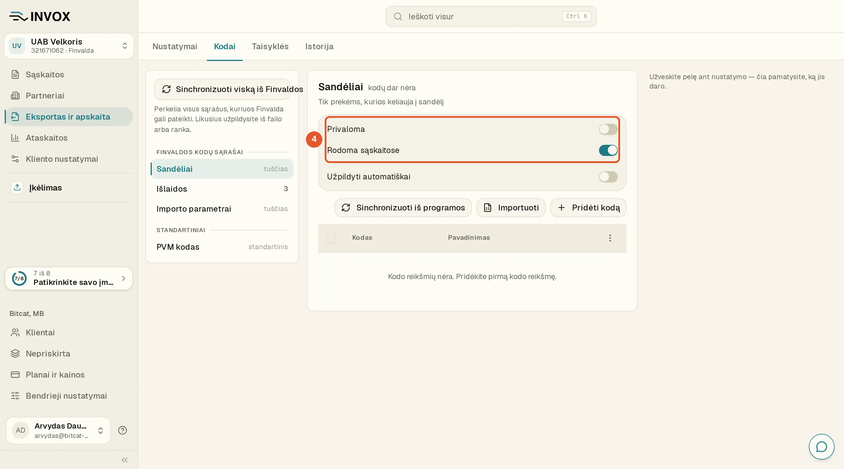Expand the UAB Velkoris company switcher
The image size is (844, 469).
tap(69, 46)
